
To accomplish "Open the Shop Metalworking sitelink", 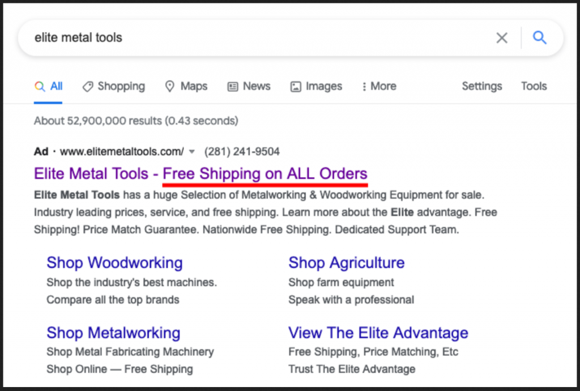I will tap(113, 333).
